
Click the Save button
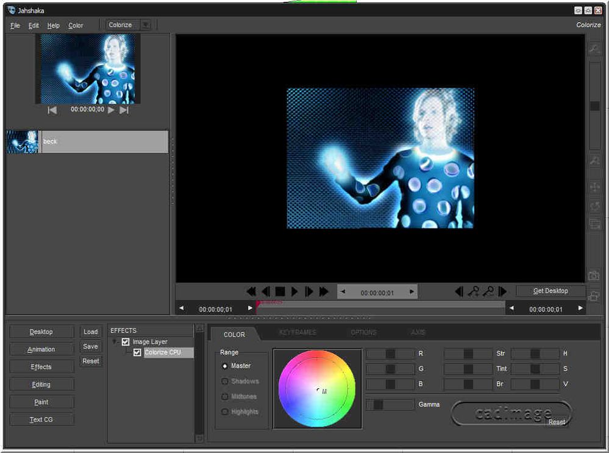tap(90, 346)
